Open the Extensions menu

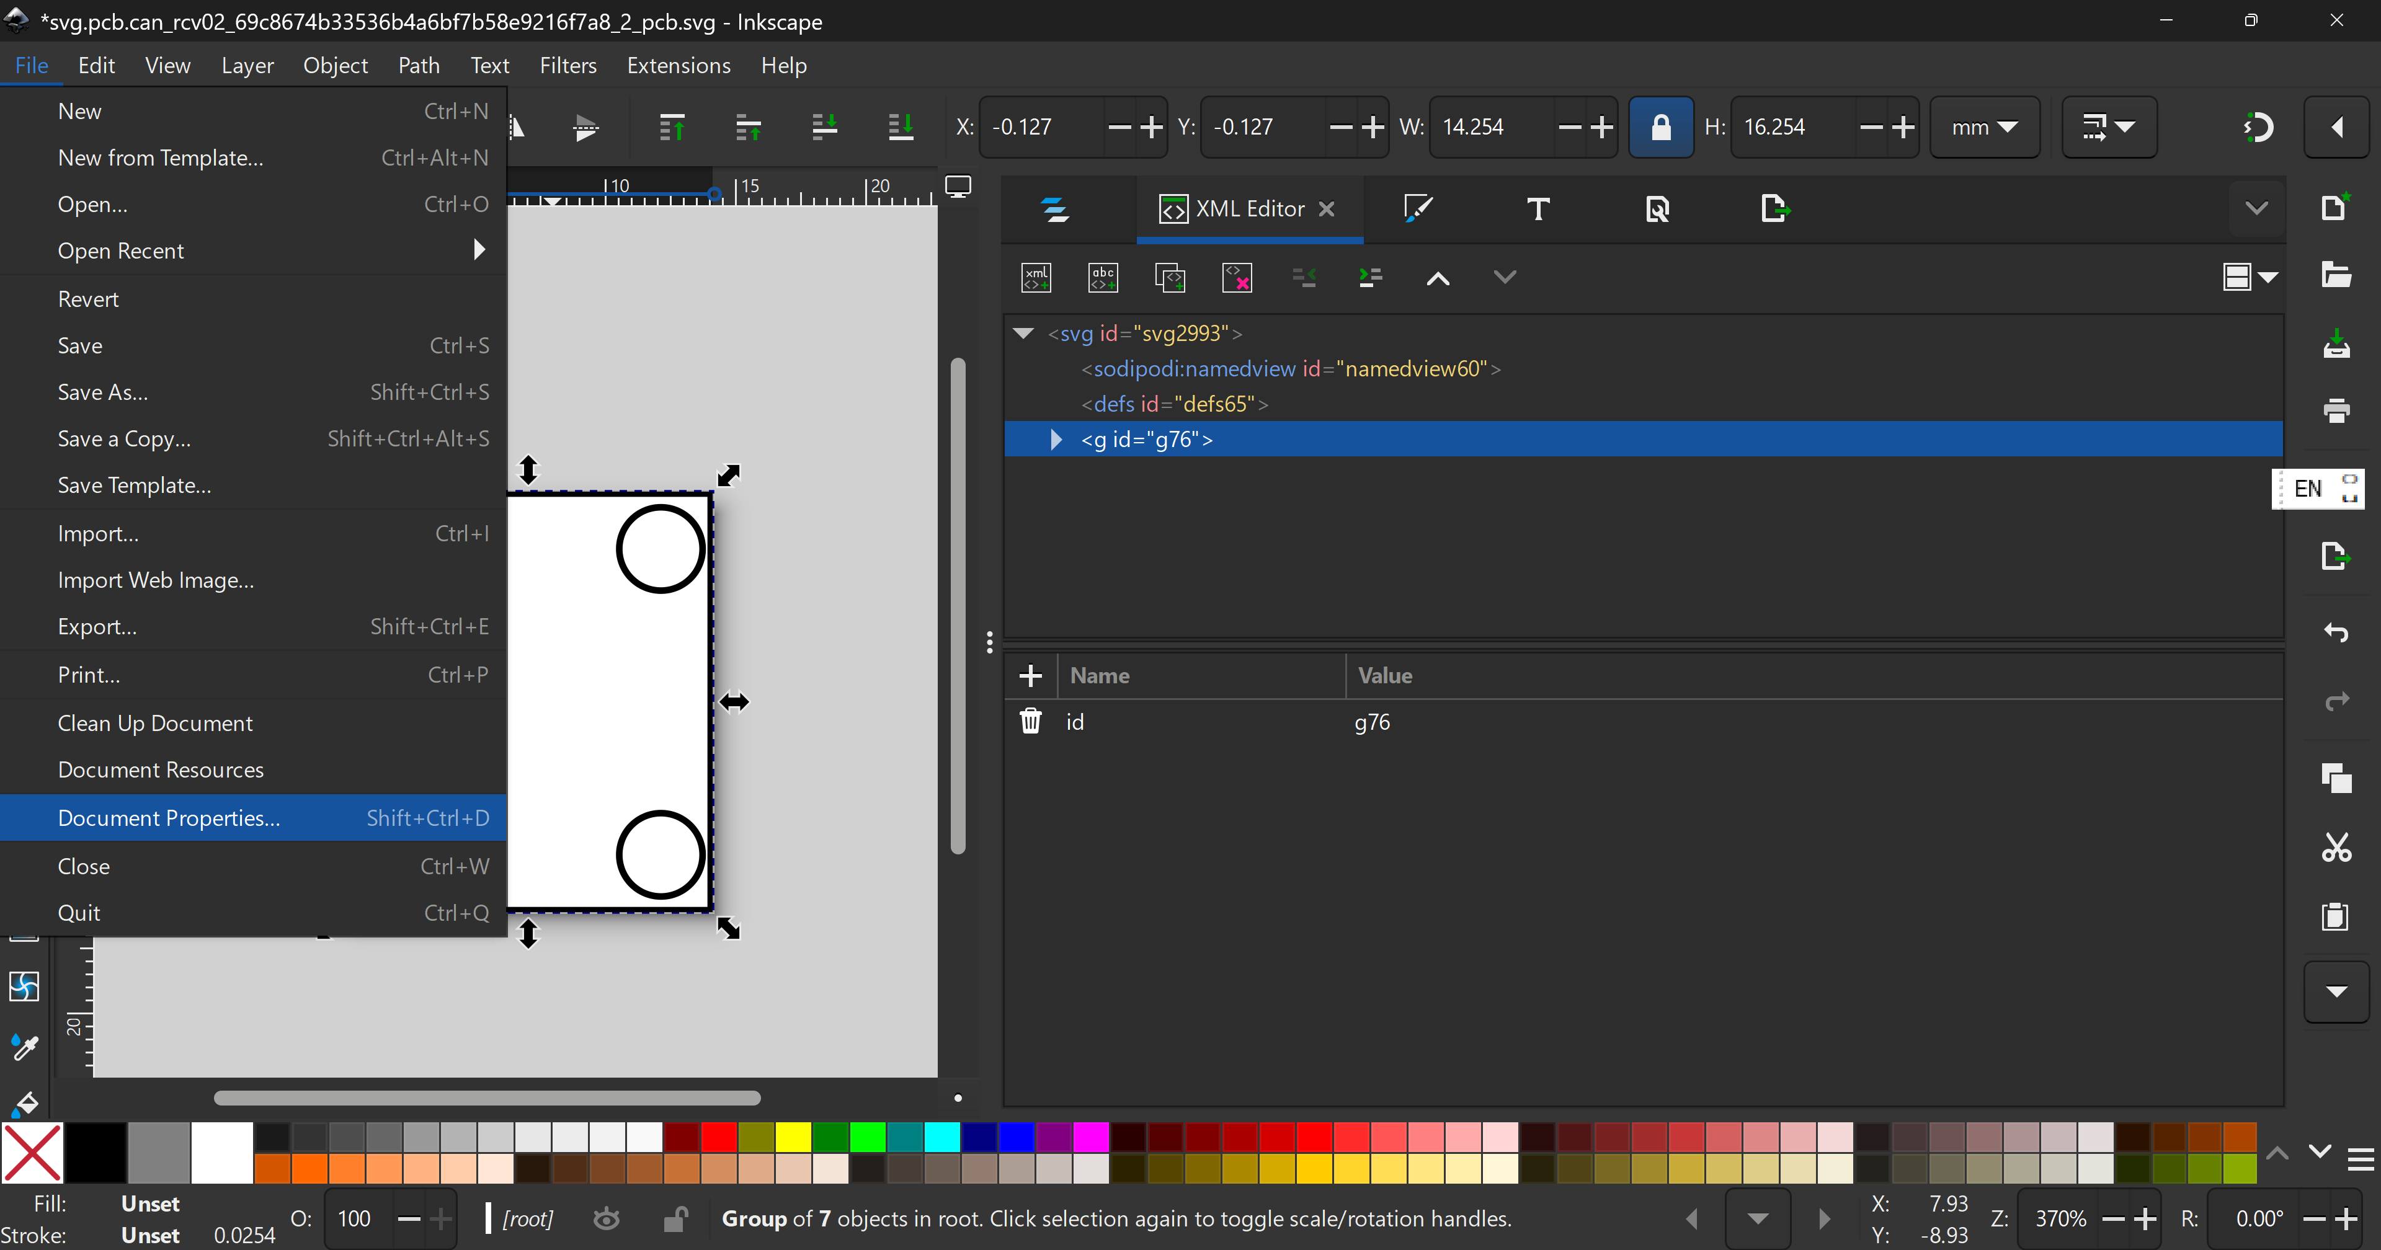[x=677, y=66]
